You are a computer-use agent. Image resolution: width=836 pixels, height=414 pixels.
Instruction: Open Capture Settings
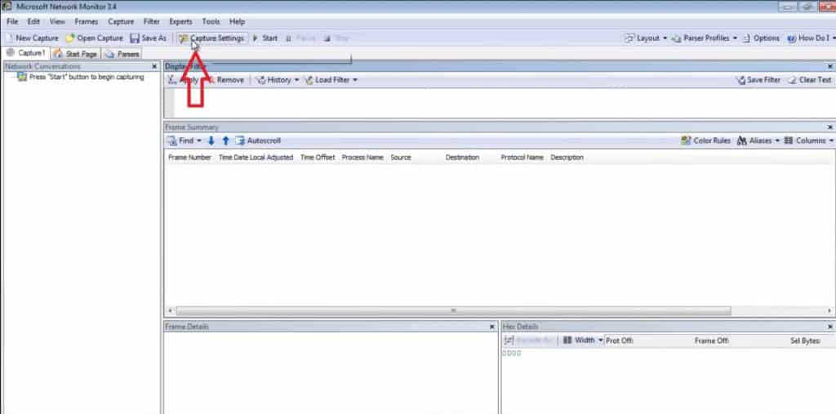click(x=211, y=38)
